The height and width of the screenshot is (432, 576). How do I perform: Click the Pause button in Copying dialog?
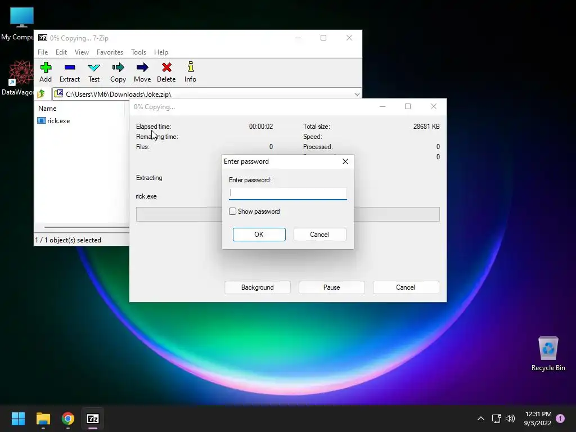click(332, 287)
